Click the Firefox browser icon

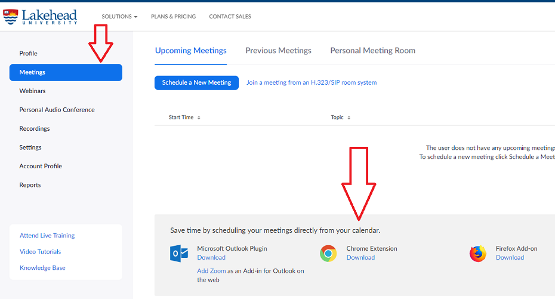[477, 254]
